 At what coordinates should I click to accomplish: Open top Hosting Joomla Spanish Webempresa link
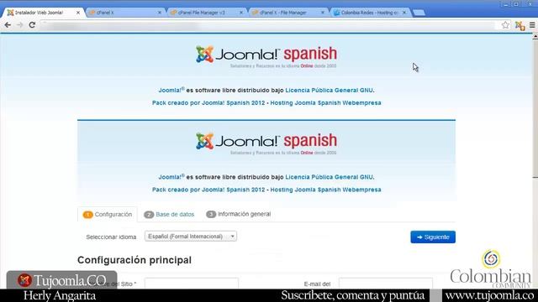(x=325, y=102)
